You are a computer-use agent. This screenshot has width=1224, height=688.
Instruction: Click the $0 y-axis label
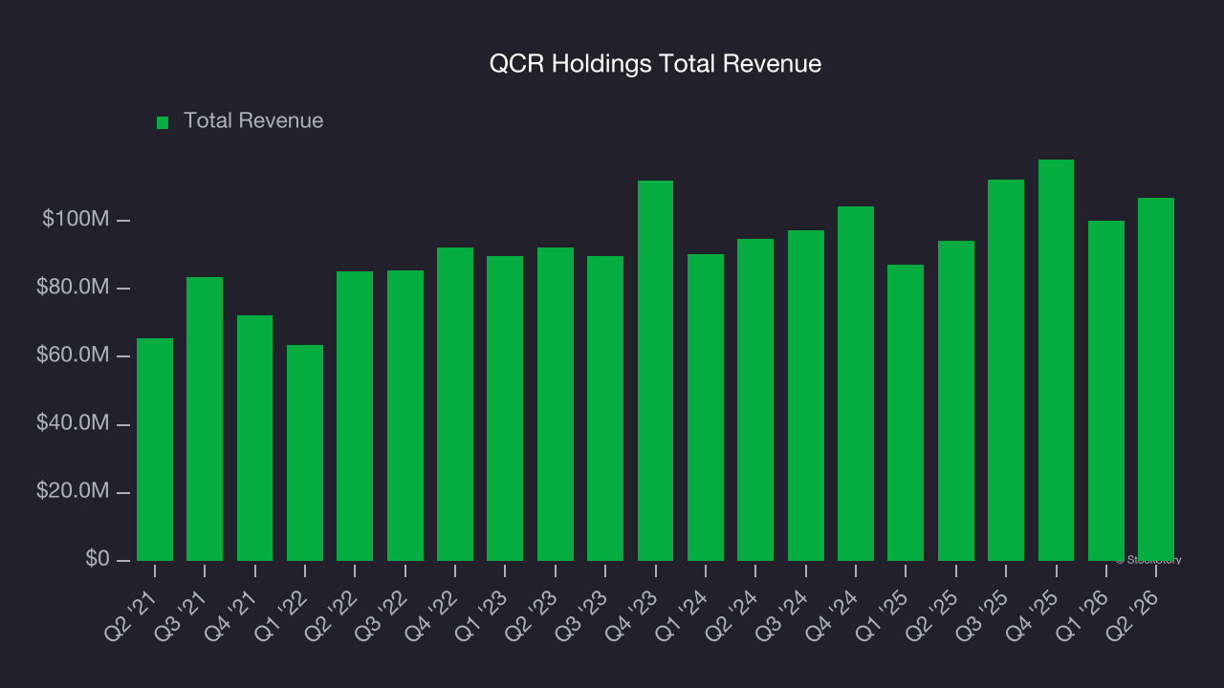point(96,559)
